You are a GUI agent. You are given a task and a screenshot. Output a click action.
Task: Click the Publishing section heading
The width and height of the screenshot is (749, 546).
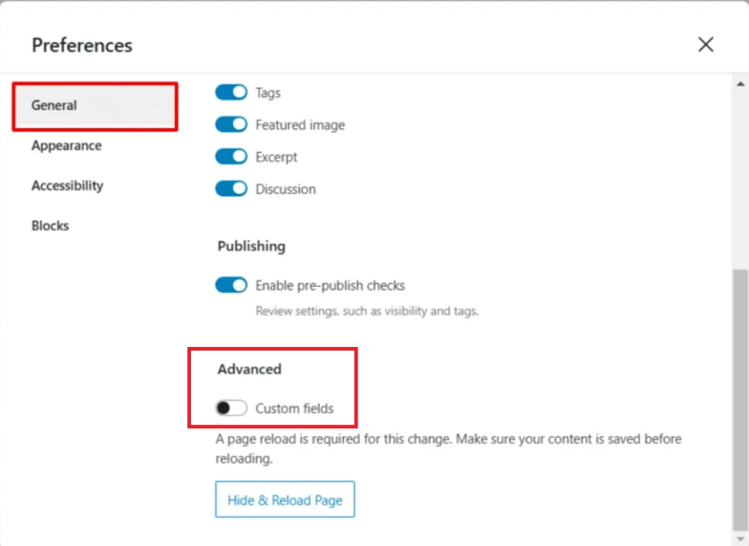tap(252, 246)
